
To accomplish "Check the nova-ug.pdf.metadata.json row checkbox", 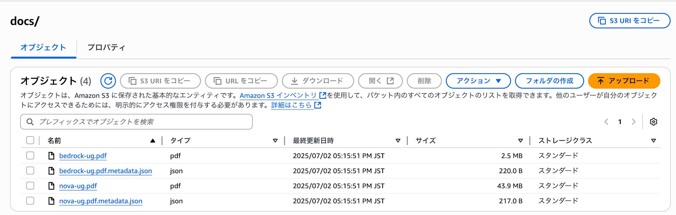I will (x=30, y=201).
